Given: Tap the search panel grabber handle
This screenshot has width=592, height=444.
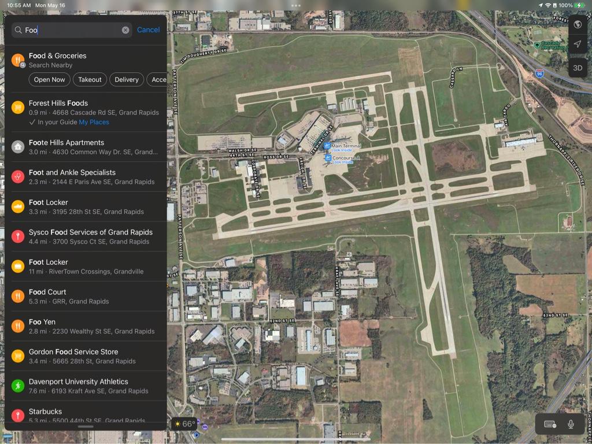Looking at the screenshot, I should coord(86,427).
